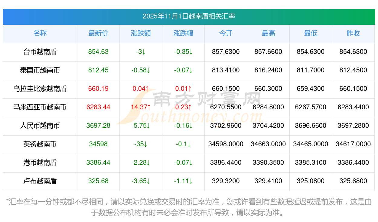Click the disclaimer text starting with *汇率在每一分钟

coord(189,207)
